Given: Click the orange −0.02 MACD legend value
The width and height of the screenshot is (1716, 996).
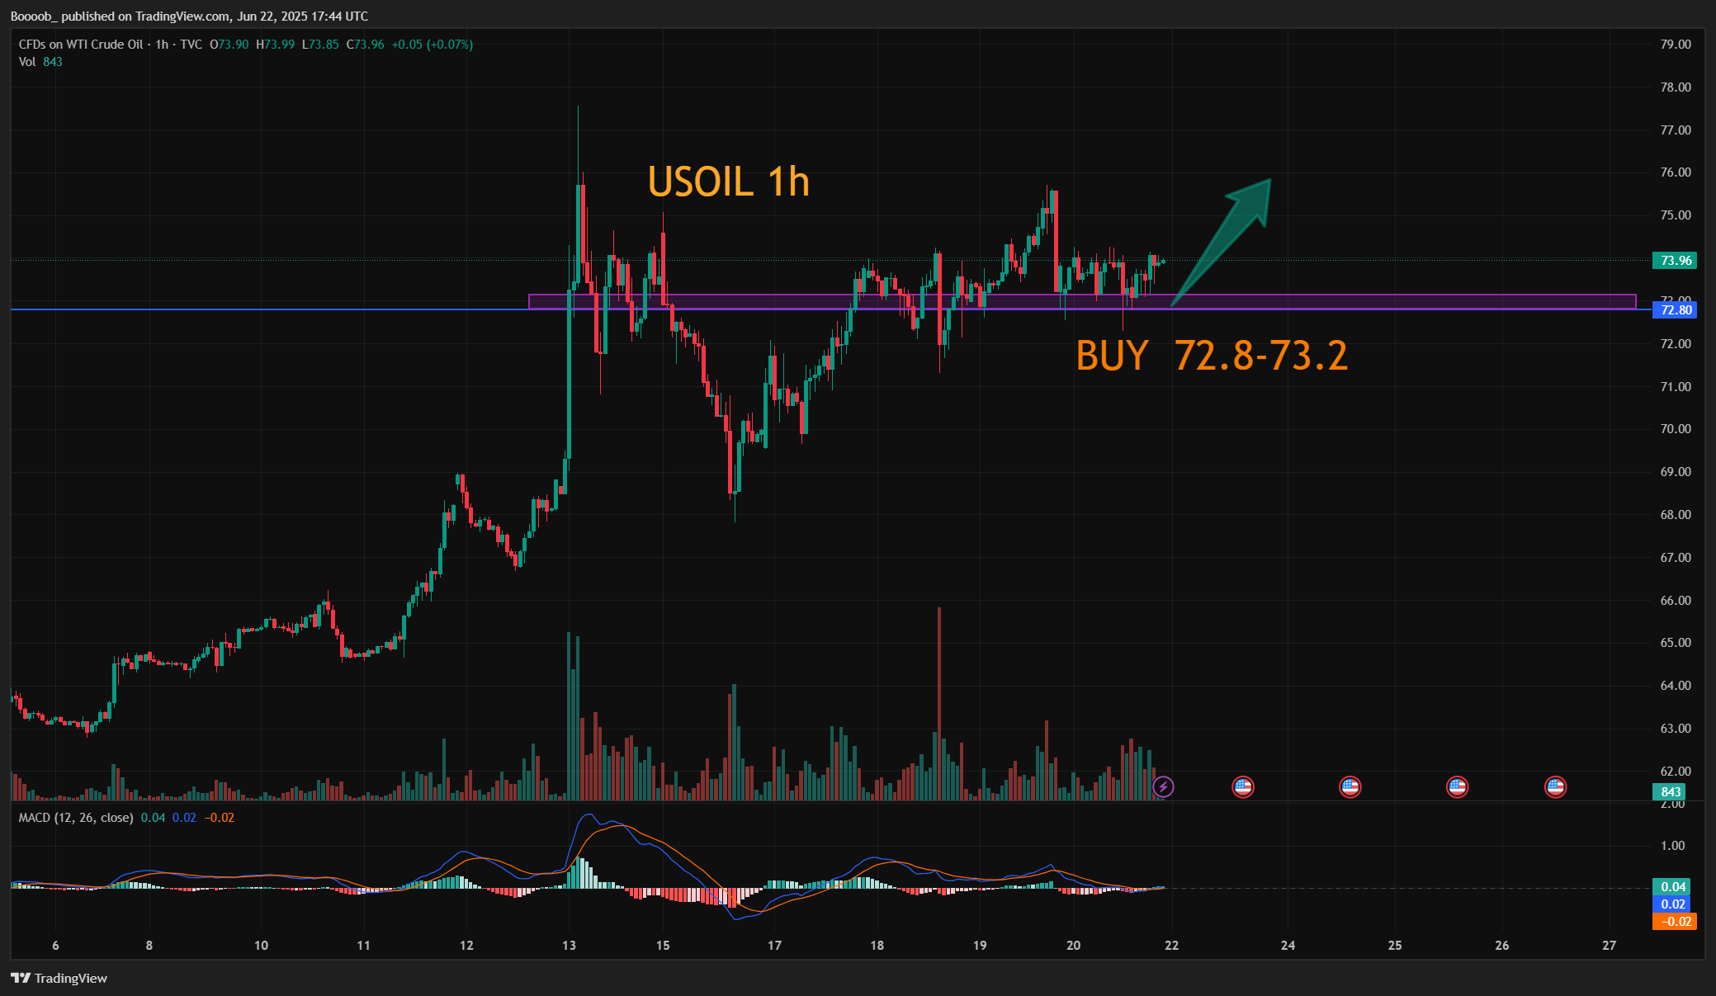Looking at the screenshot, I should tap(220, 818).
